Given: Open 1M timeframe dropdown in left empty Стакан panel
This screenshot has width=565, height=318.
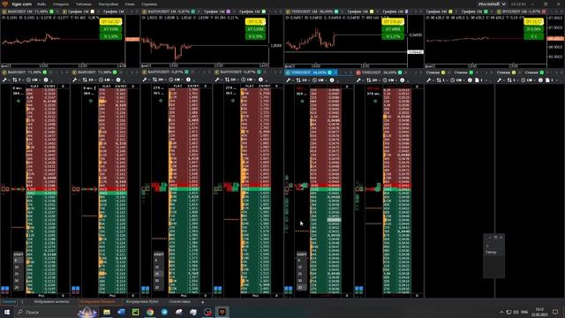Looking at the screenshot, I should click(457, 79).
